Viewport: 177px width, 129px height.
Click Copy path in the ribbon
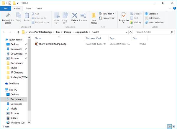coord(39,18)
